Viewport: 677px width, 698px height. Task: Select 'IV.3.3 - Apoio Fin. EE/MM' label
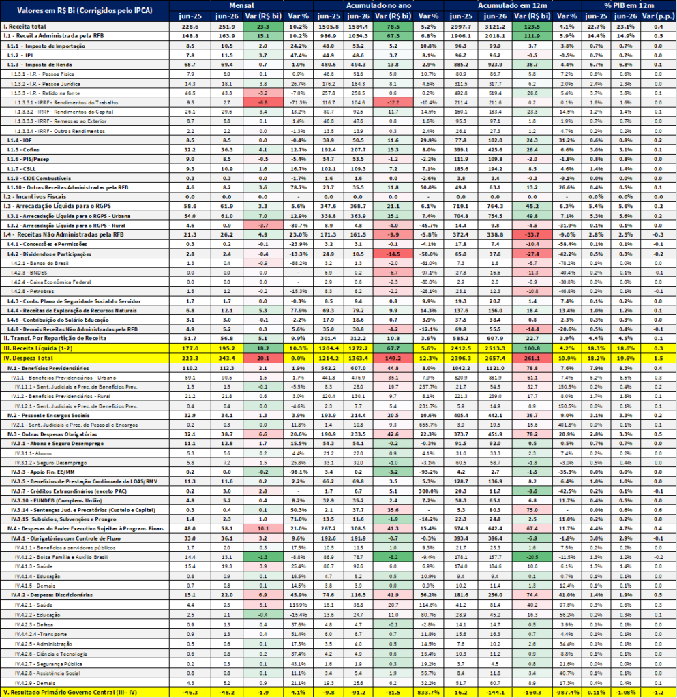pos(43,472)
